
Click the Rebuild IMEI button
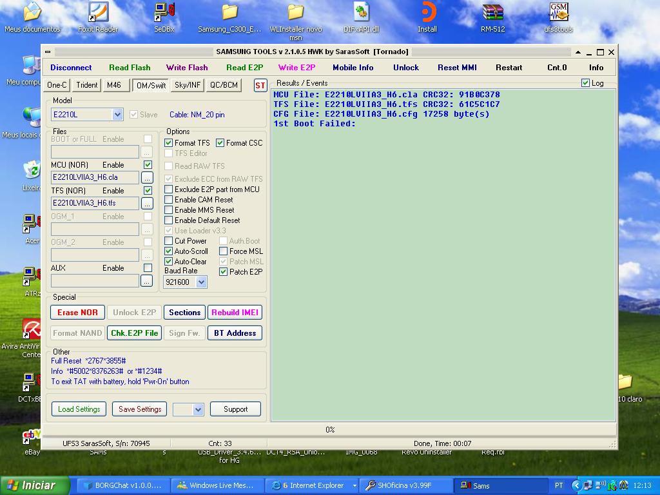[x=235, y=313]
